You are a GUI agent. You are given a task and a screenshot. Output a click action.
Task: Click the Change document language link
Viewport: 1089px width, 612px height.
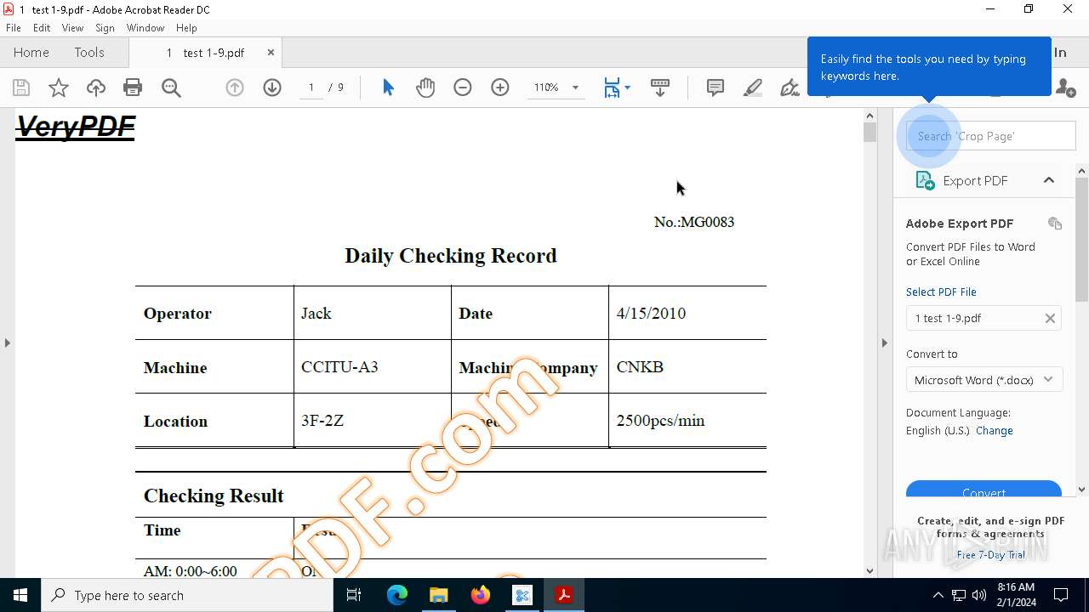pos(995,431)
